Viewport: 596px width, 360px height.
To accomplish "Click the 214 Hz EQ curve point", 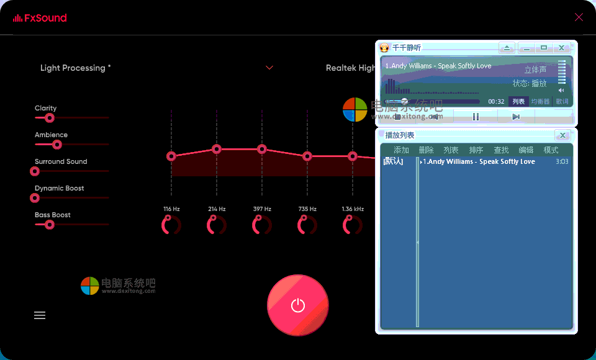I will [x=217, y=149].
